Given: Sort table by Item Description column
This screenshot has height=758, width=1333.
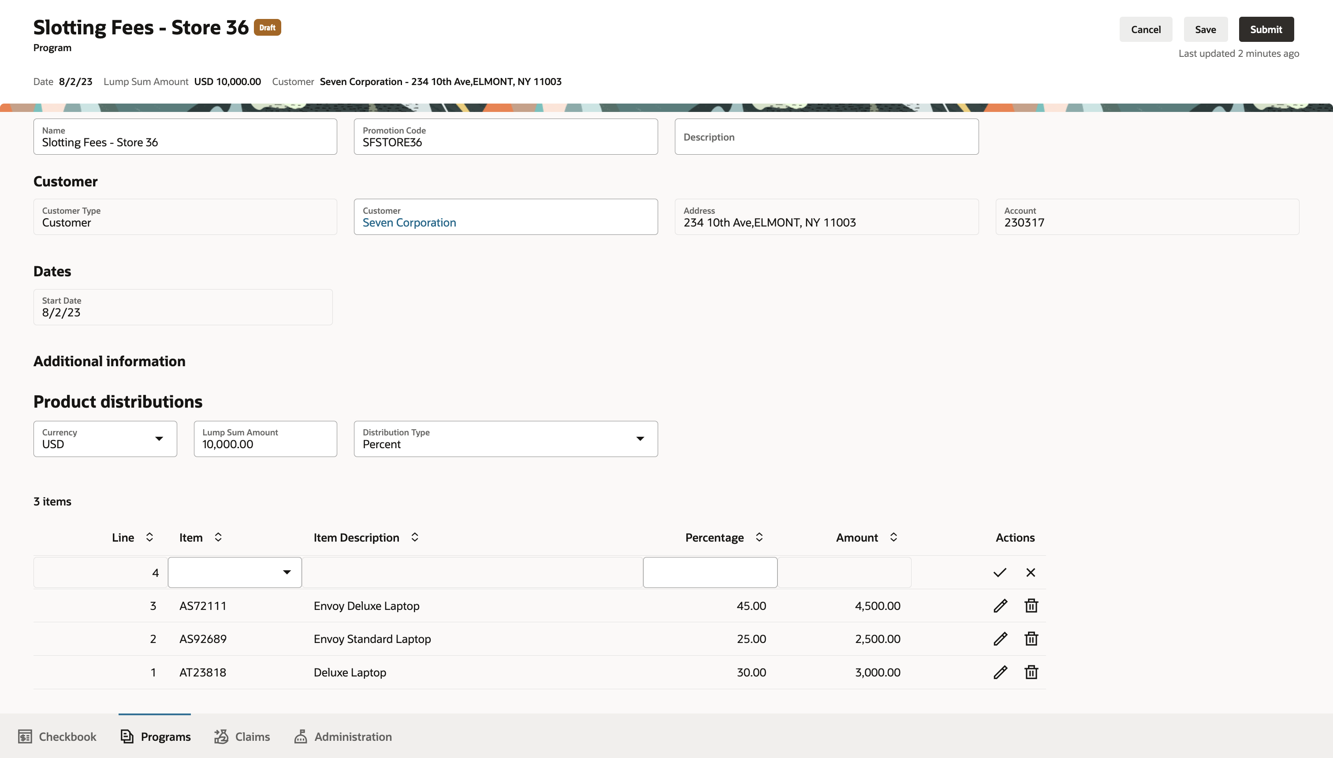Looking at the screenshot, I should (x=414, y=537).
